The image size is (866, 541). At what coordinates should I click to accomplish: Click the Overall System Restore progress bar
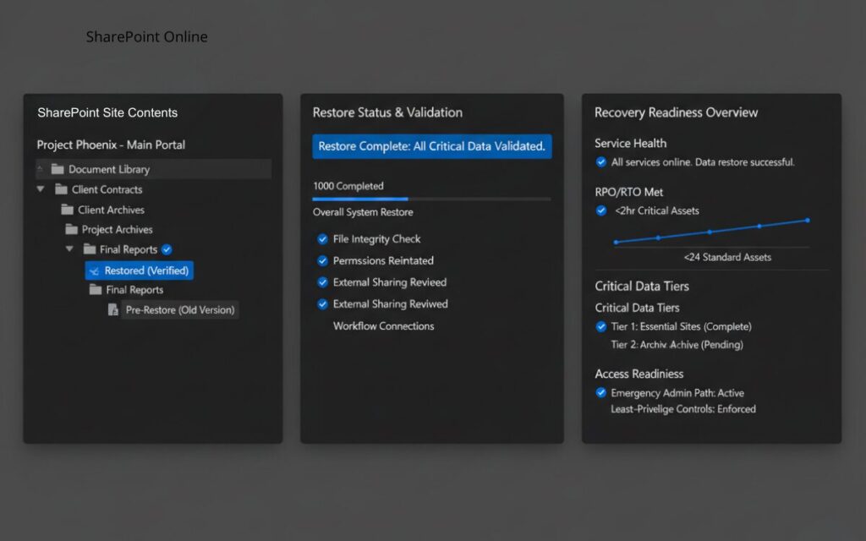click(x=431, y=199)
